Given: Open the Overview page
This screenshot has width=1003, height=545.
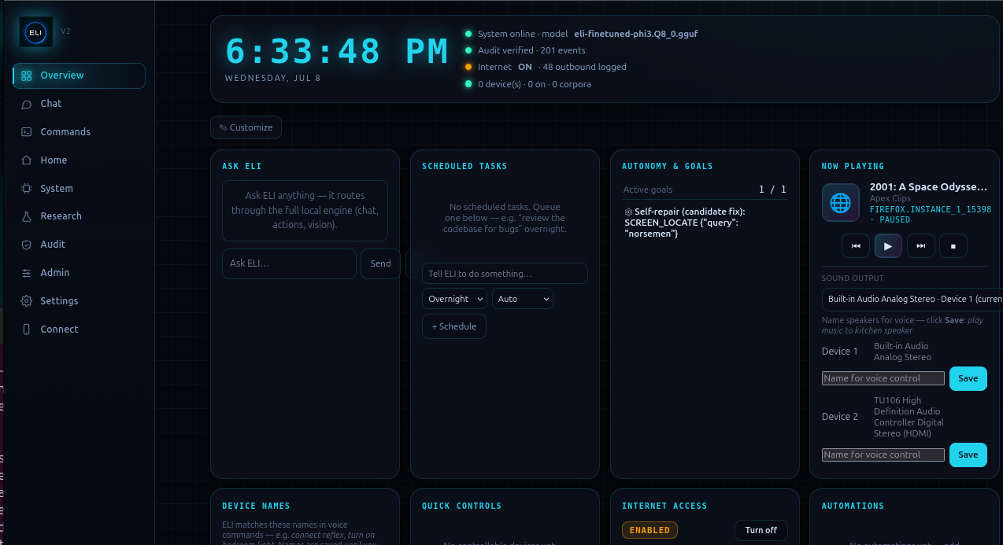Looking at the screenshot, I should pyautogui.click(x=79, y=75).
